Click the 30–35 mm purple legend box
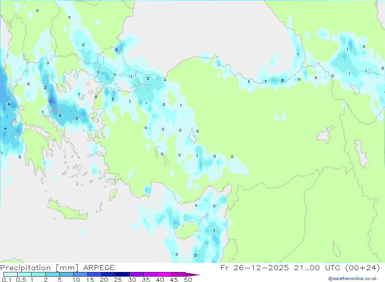Screen dimensions: 385x282 pyautogui.click(x=136, y=274)
